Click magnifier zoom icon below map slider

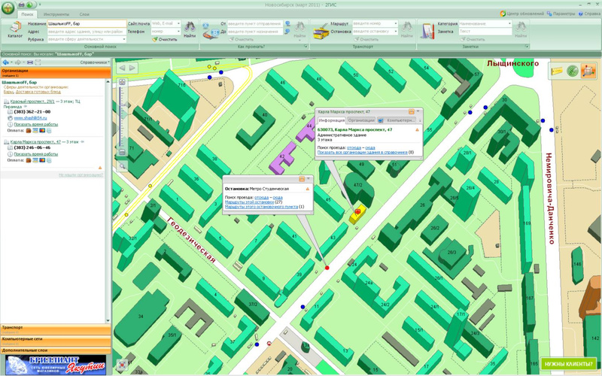tap(122, 165)
